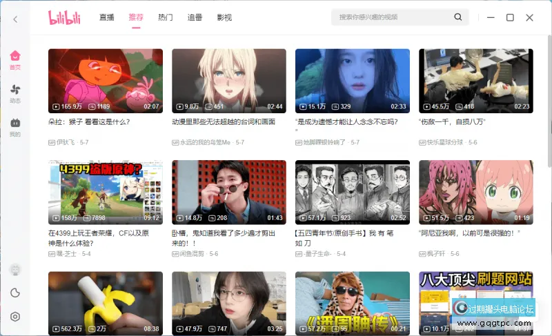Open uploader 快乐星球分球 link
This screenshot has height=336, width=552.
point(446,142)
